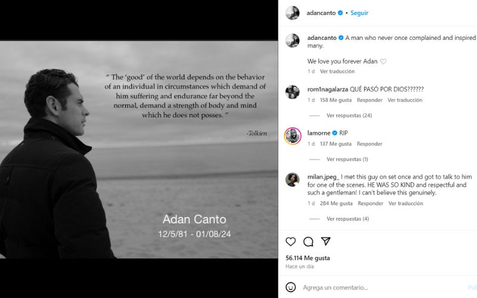Reply to lamorne's RIP comment
Viewport: 477px width, 298px height.
pos(370,144)
